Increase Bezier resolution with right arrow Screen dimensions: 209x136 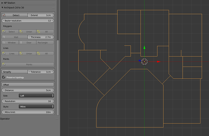click(x=52, y=21)
